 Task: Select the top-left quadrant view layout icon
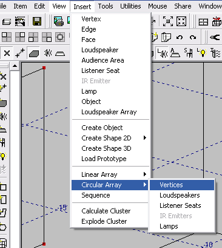click(x=7, y=37)
